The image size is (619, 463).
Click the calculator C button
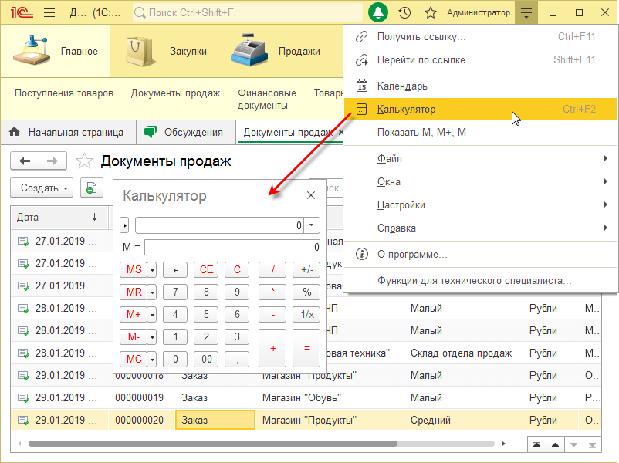[x=237, y=270]
